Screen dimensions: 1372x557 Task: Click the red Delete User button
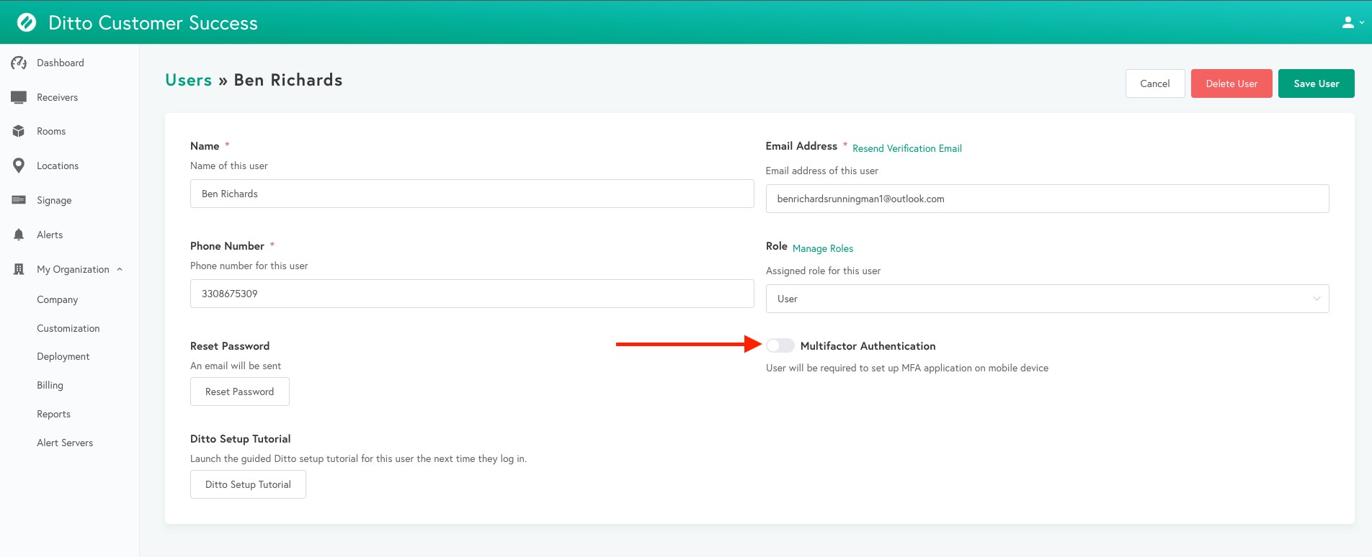click(x=1231, y=83)
